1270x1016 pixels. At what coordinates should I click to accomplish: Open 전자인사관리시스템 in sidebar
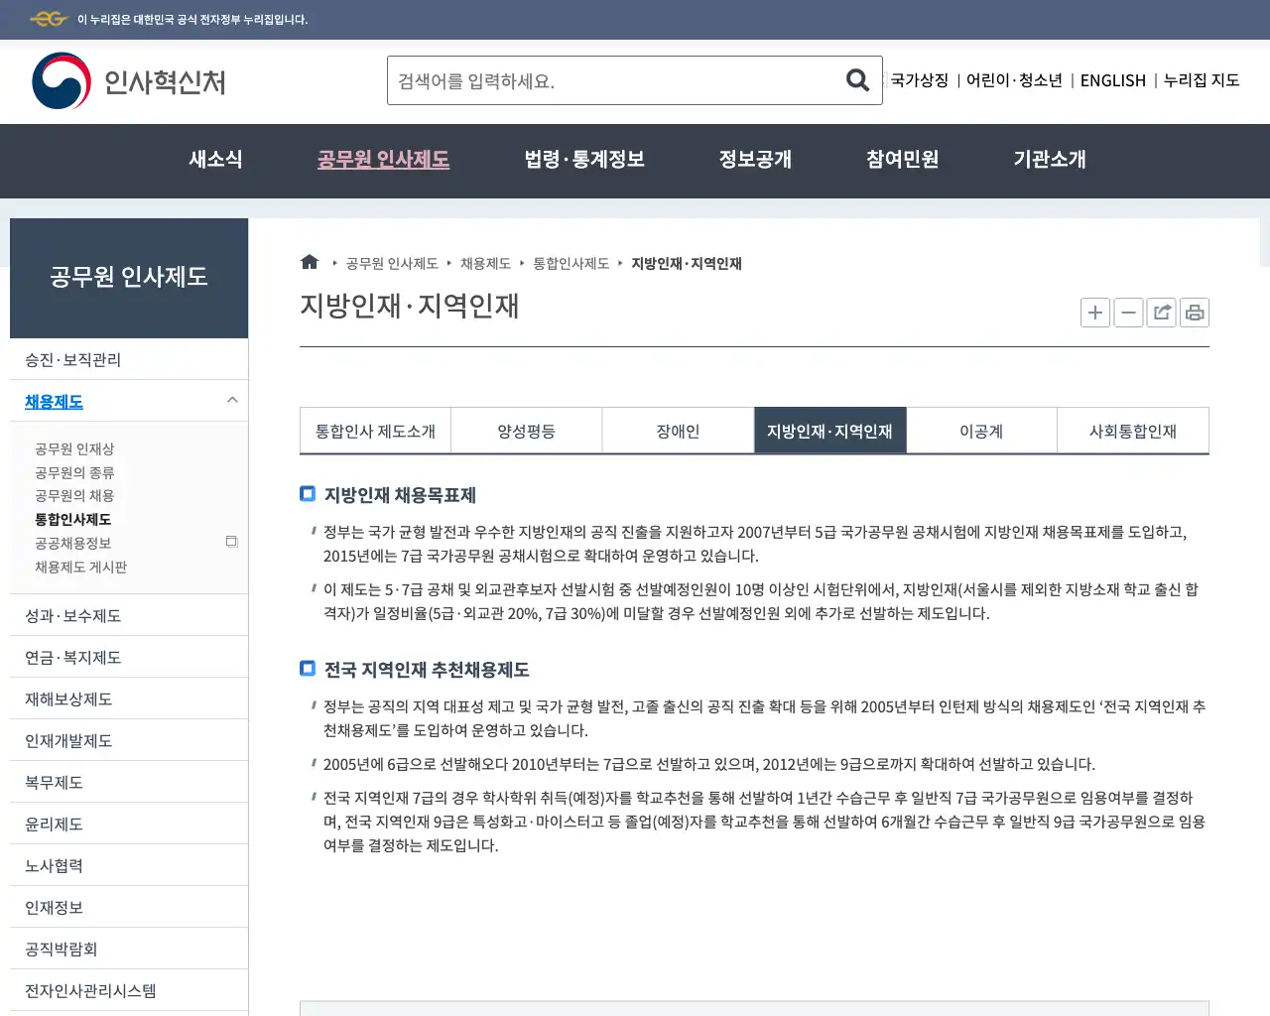129,990
